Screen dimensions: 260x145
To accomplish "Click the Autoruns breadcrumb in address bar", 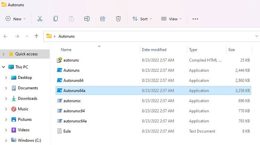I will [x=66, y=36].
